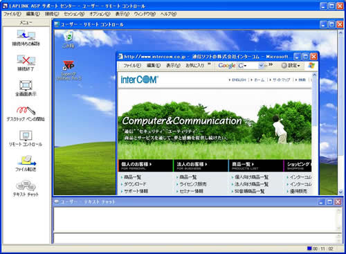
Task: Click the 検索 link in the page header
Action: click(x=302, y=80)
